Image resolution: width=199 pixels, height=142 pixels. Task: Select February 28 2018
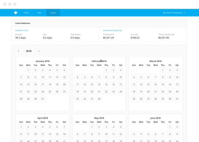point(99,99)
